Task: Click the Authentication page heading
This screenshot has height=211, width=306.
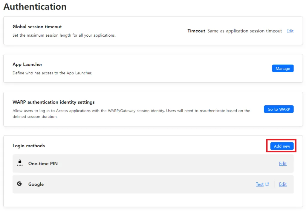Action: click(35, 7)
